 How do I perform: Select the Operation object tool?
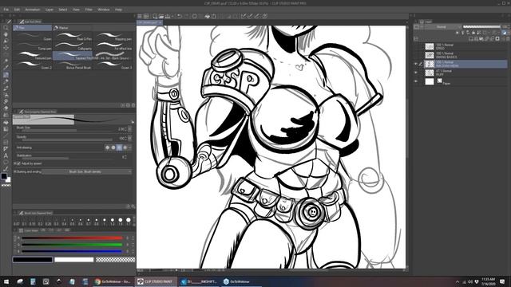pyautogui.click(x=6, y=41)
